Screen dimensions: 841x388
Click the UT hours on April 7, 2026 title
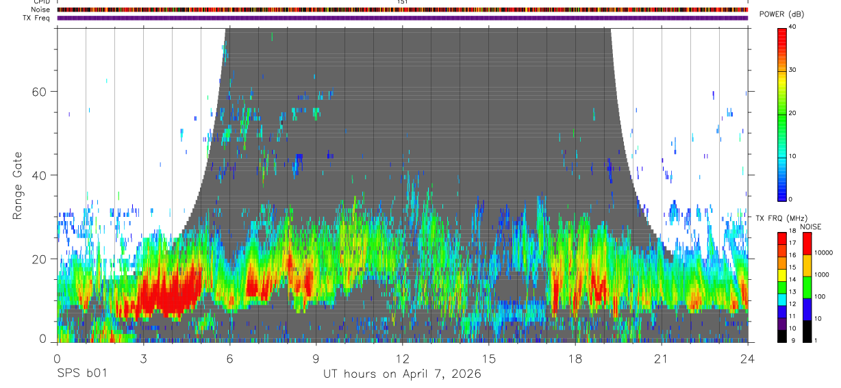402,374
